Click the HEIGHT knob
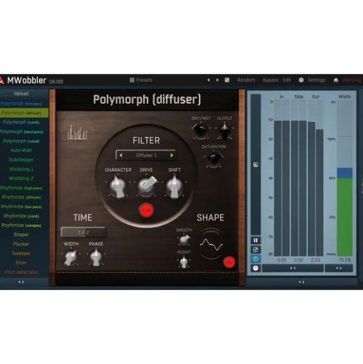Image resolution: width=363 pixels, height=364 pixels. [184, 262]
